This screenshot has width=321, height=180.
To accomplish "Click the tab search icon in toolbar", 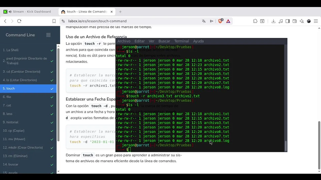I will pos(262,21).
